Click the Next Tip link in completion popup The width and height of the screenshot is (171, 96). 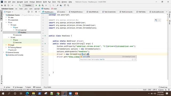[x=102, y=59]
